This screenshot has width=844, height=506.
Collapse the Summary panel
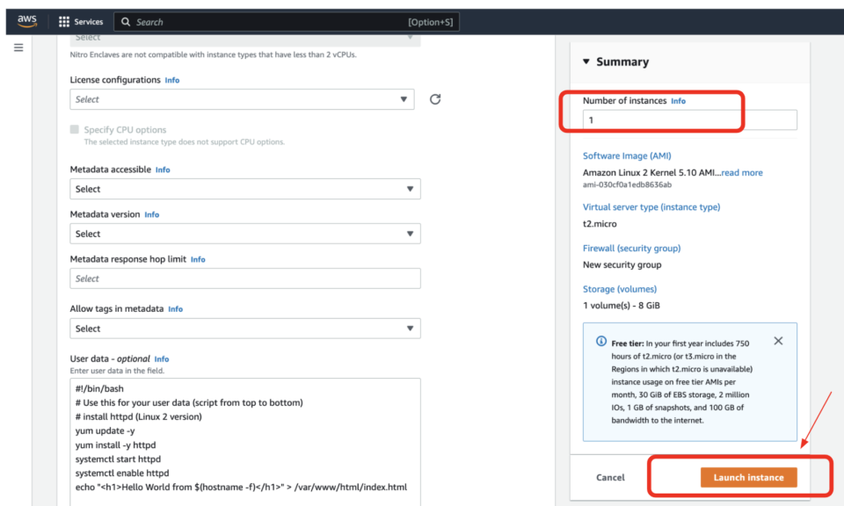tap(586, 61)
